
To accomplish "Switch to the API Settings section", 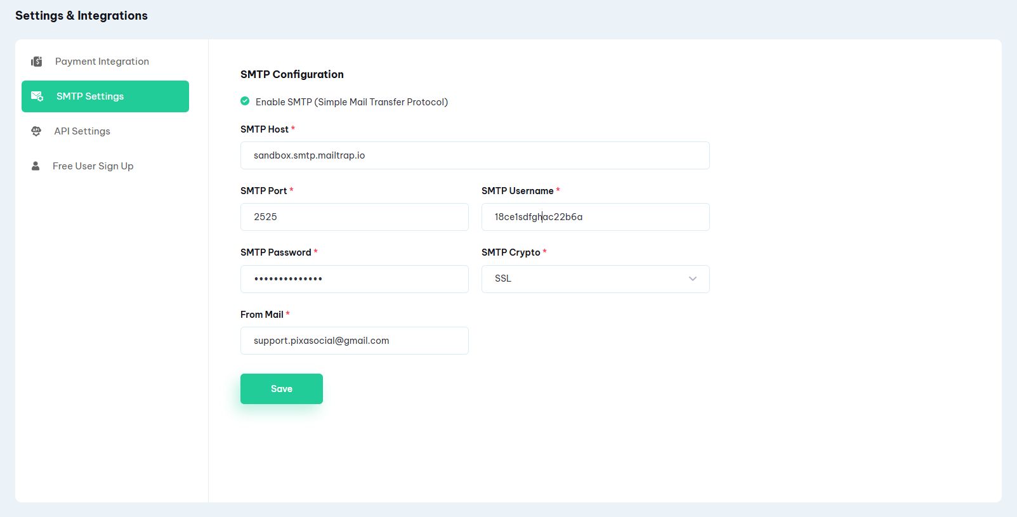I will point(82,131).
